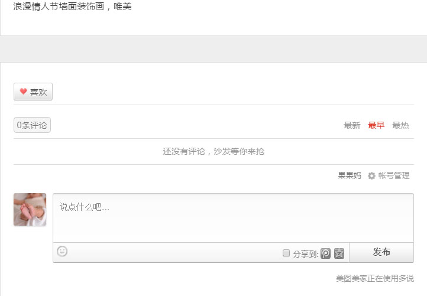Image resolution: width=427 pixels, height=296 pixels.
Task: Open the 果果妈 user link
Action: point(350,175)
